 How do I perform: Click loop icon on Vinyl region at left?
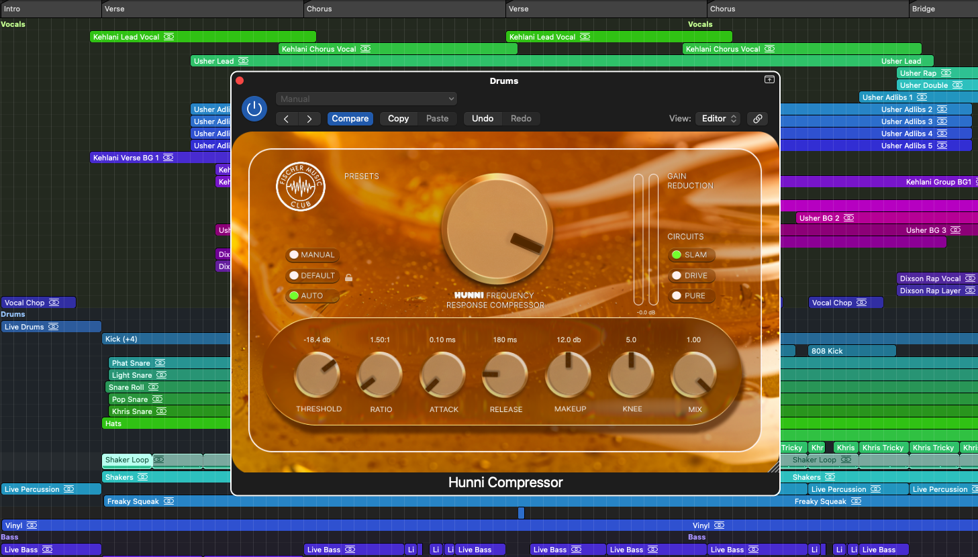point(32,525)
